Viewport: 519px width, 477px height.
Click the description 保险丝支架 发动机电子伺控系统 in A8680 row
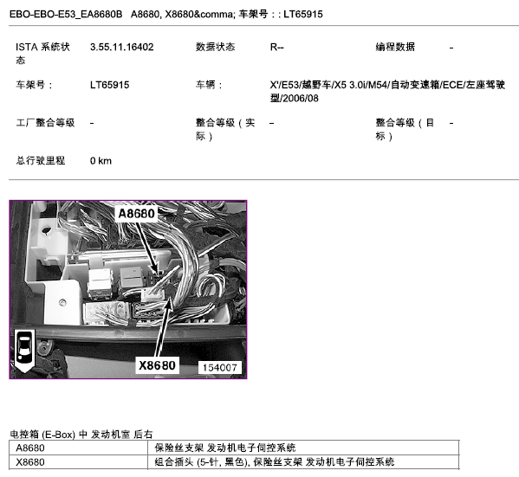(303, 448)
